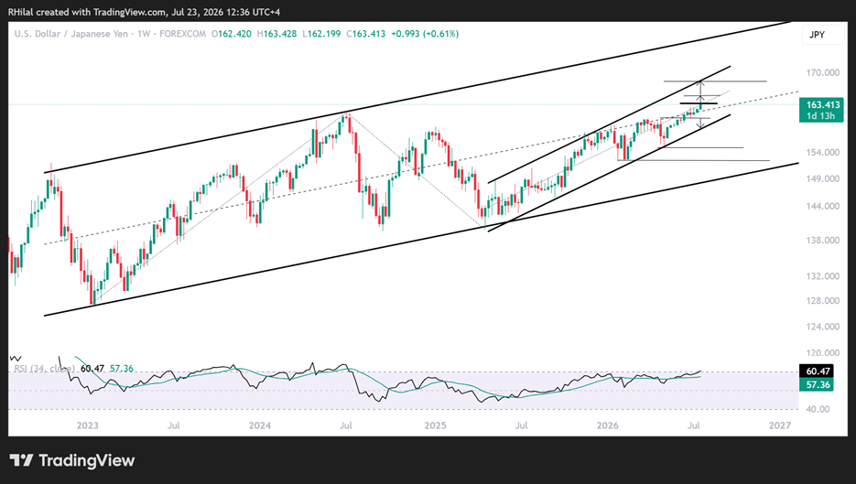
Task: Select the teal 57.36 RSI average tag
Action: tap(817, 384)
